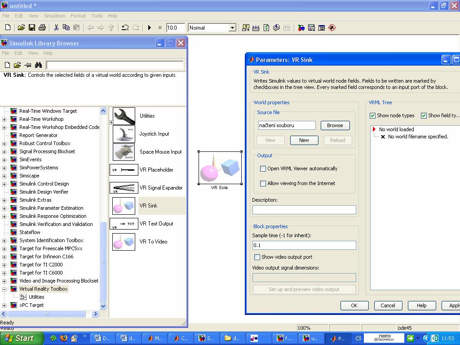460x345 pixels.
Task: Expand the Real-Time Workshop tree node
Action: 4,119
